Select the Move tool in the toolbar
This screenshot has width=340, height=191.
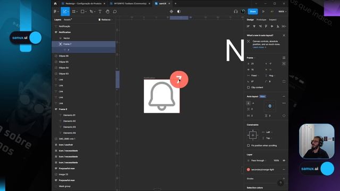pos(65,12)
